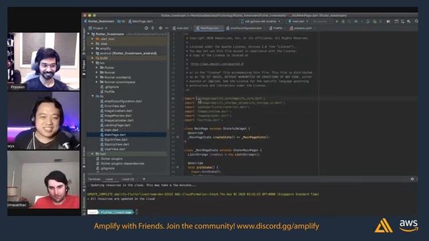Viewport: 429px width, 241px height.
Task: Click the terminal prompt input
Action: tap(137, 212)
